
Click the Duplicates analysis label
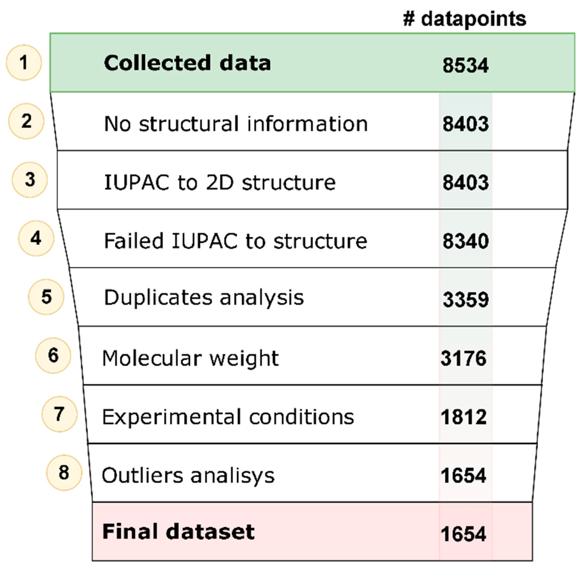click(x=204, y=298)
